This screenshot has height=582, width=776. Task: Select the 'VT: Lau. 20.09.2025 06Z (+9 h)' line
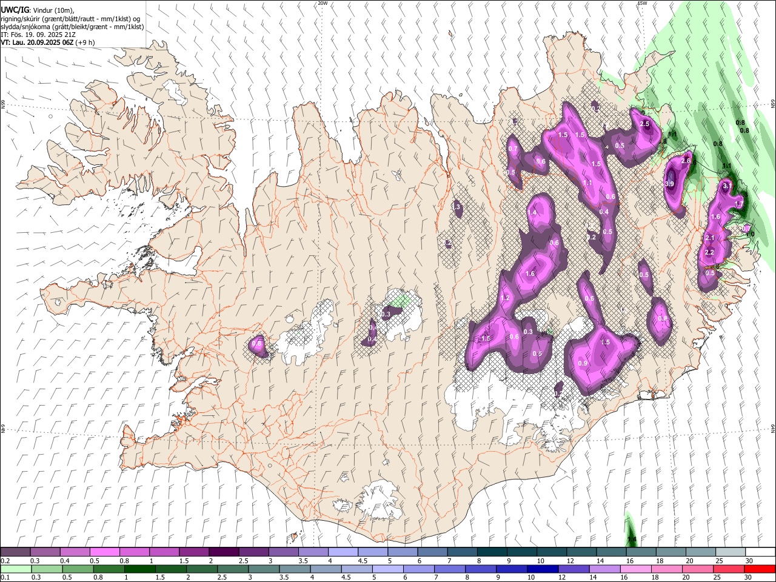click(48, 42)
